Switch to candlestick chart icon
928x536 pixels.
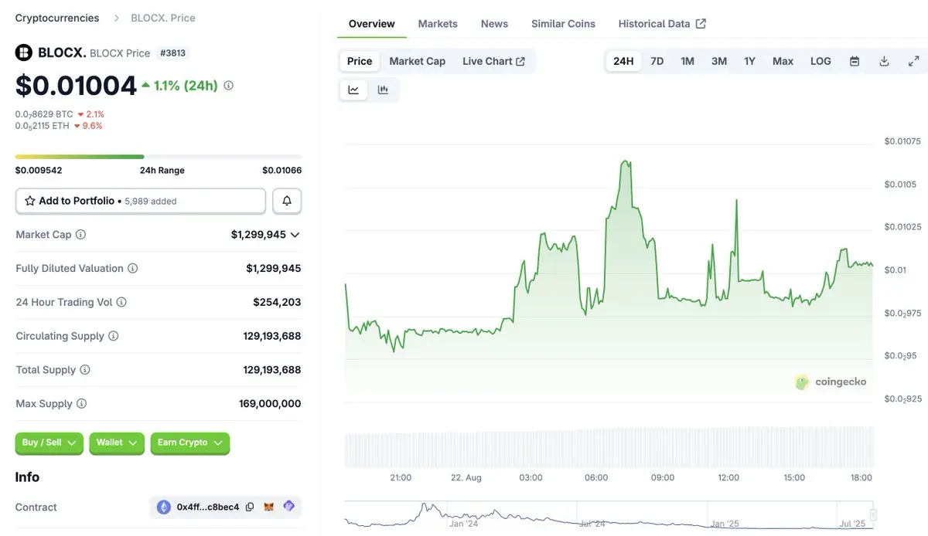pyautogui.click(x=383, y=90)
